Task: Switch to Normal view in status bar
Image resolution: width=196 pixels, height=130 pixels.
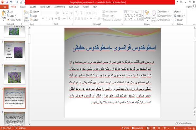Action: (148, 128)
